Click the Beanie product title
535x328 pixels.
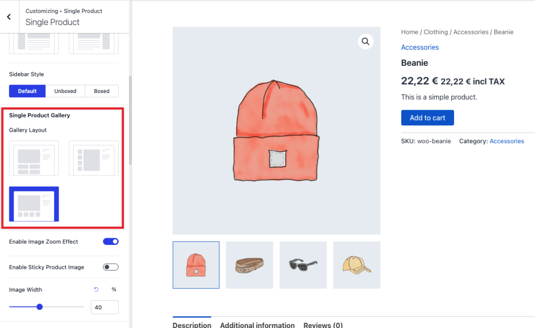point(414,63)
